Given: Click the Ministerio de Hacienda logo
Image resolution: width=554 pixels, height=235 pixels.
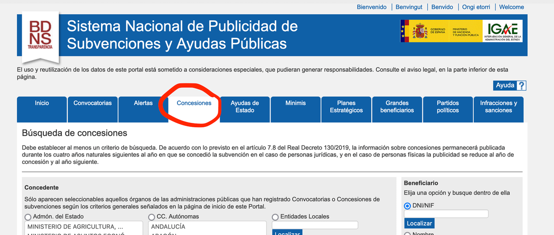Looking at the screenshot, I should [x=465, y=31].
